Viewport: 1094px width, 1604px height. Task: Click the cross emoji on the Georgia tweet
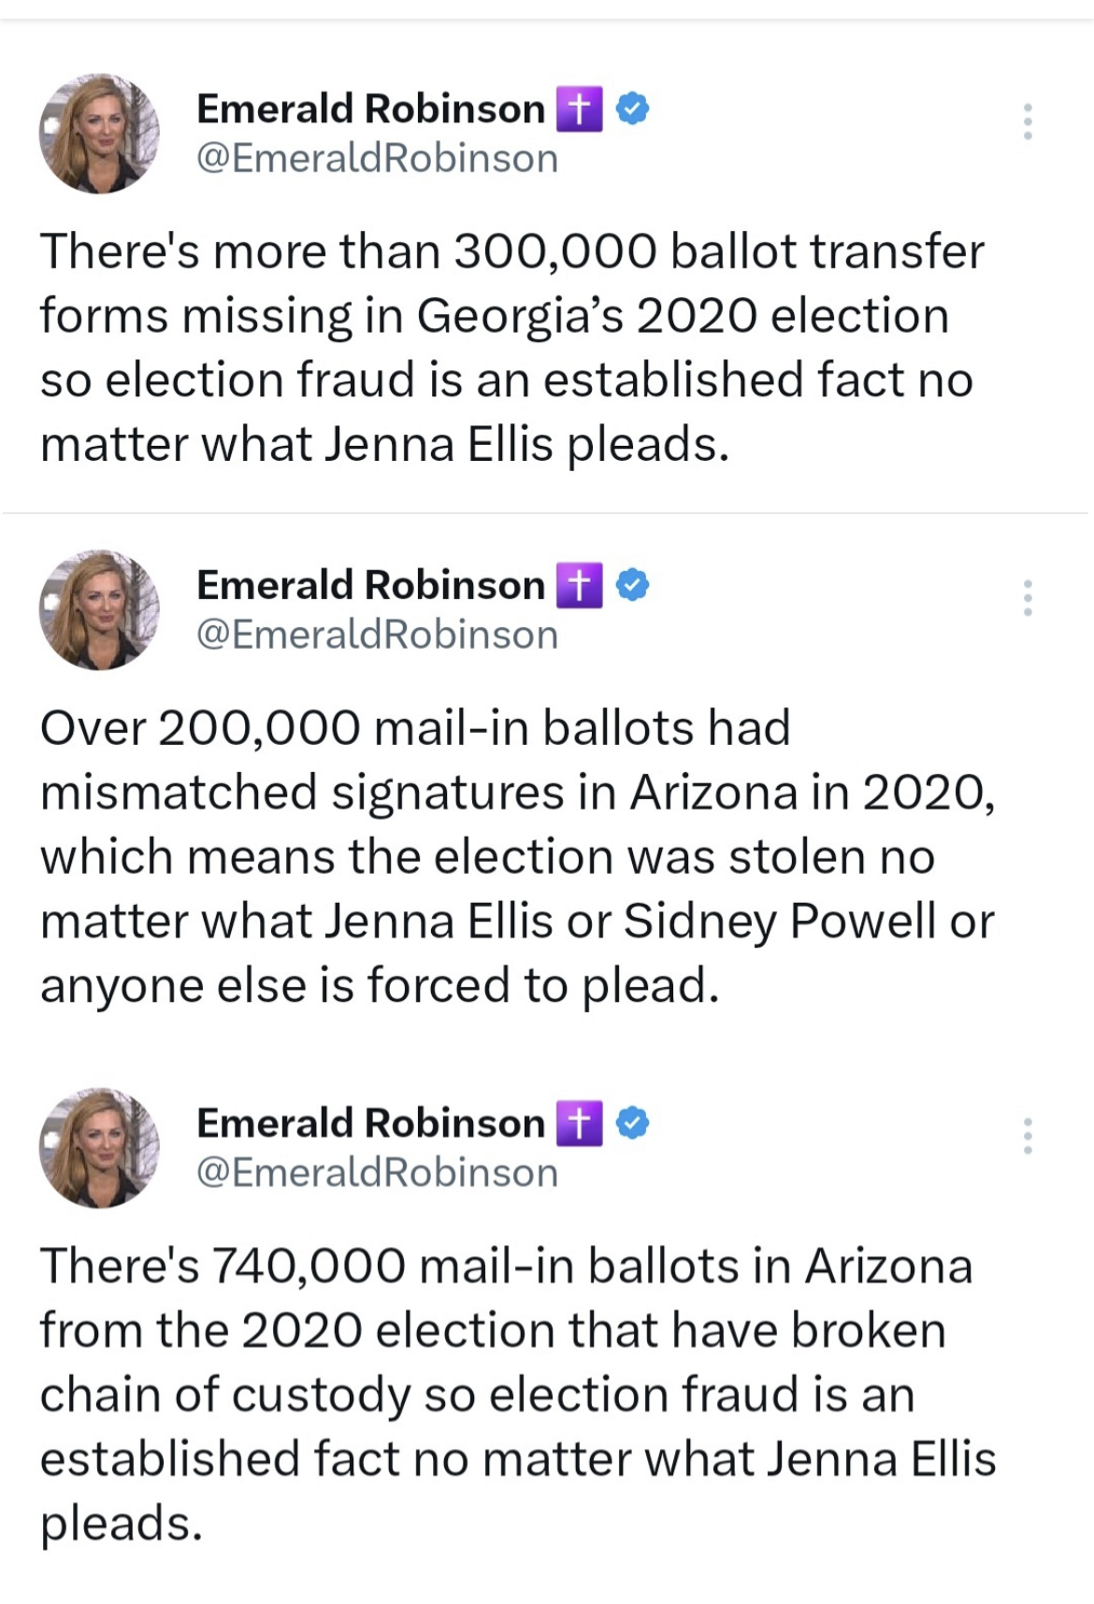point(579,108)
